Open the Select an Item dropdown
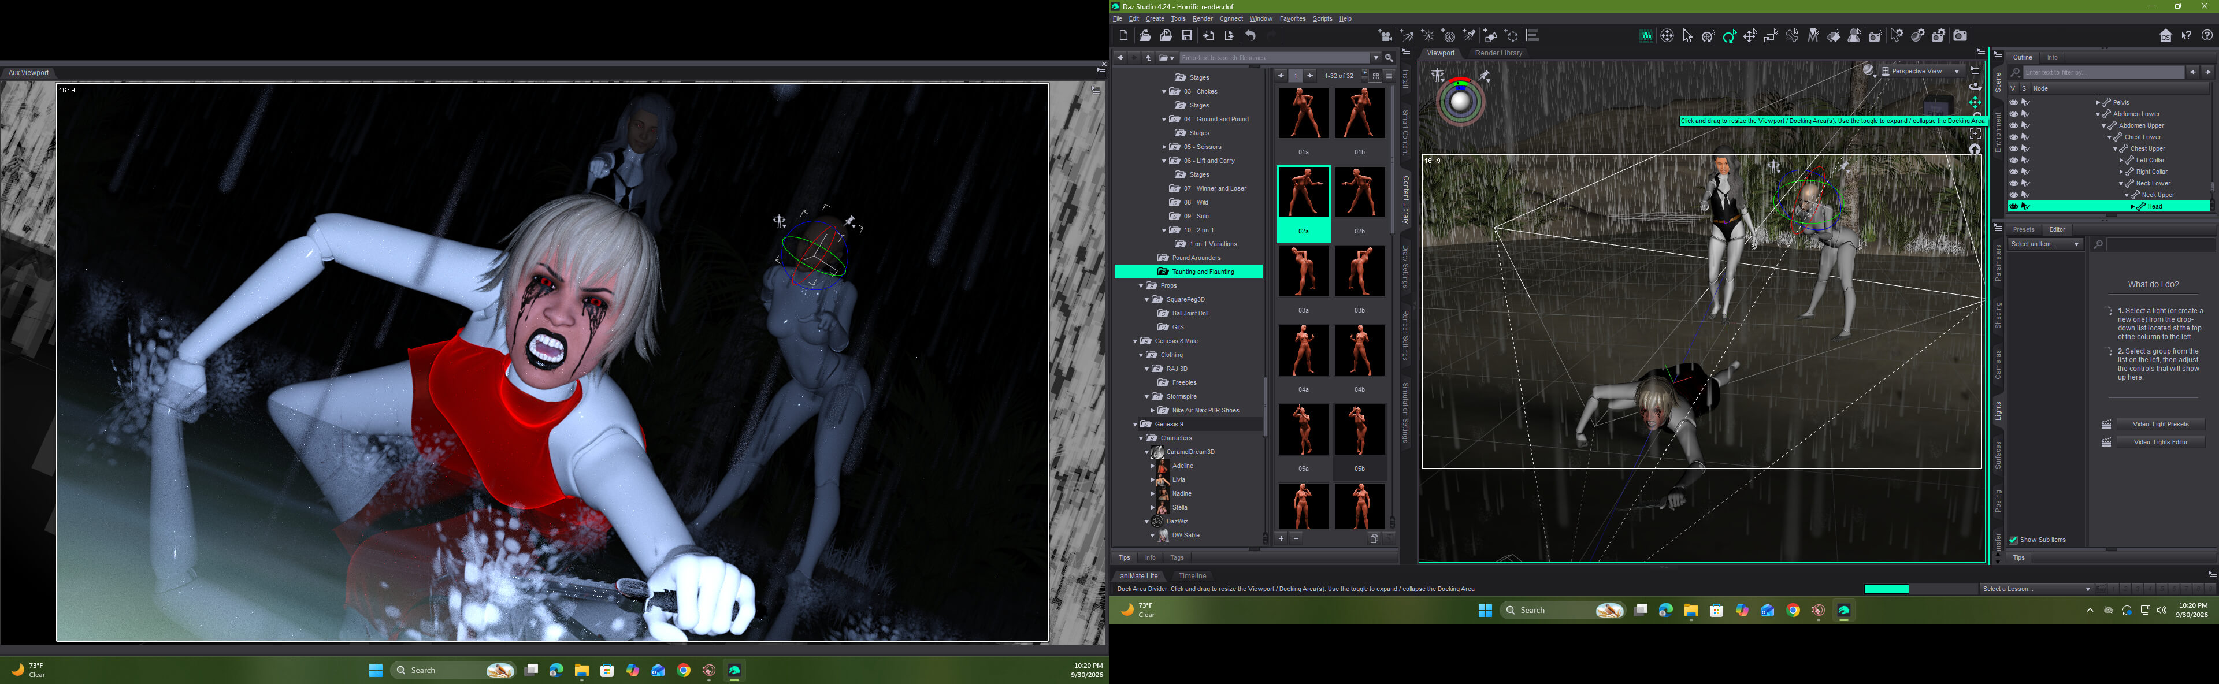The width and height of the screenshot is (2219, 684). point(2045,244)
